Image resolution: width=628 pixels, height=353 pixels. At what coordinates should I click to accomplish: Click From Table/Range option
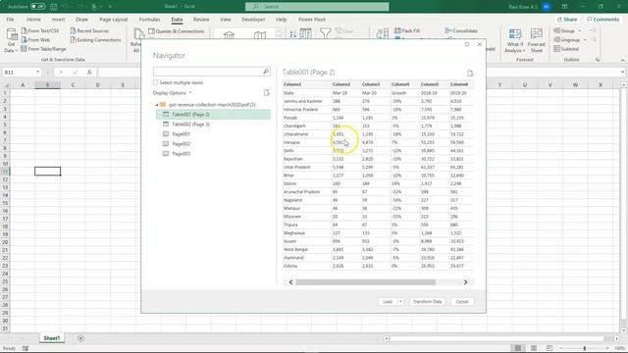pyautogui.click(x=43, y=49)
